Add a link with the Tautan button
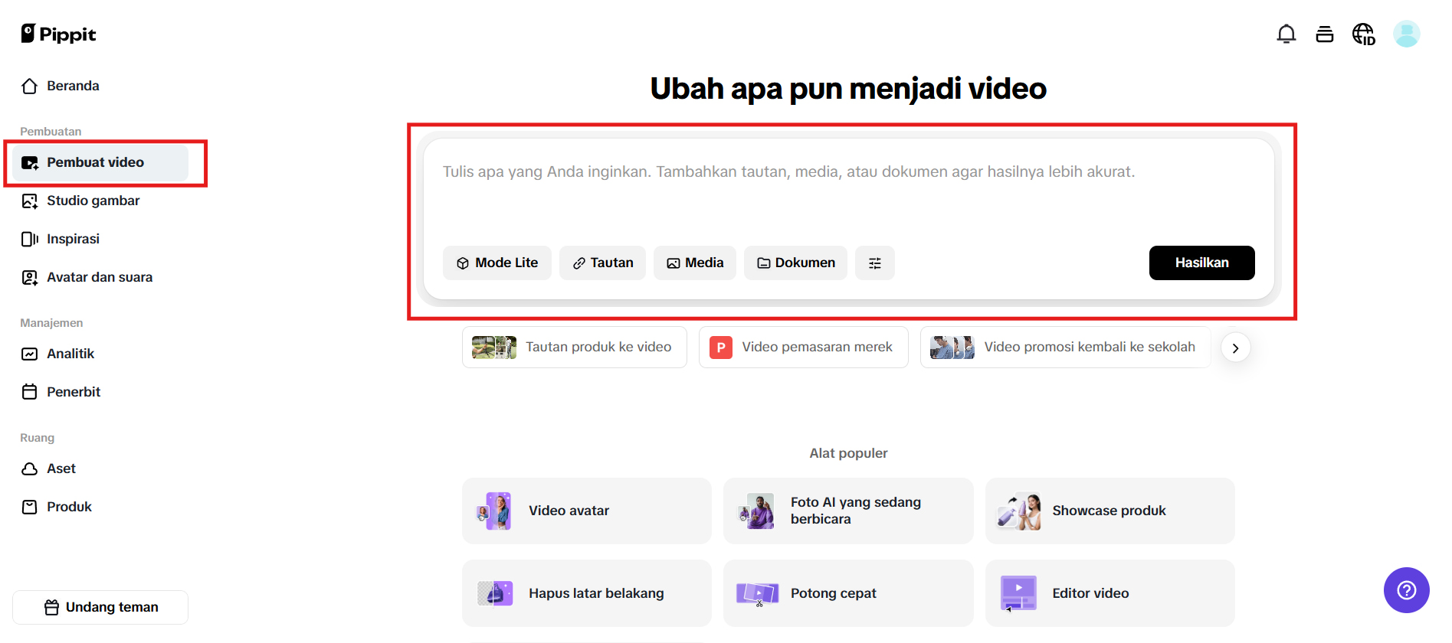 (602, 263)
